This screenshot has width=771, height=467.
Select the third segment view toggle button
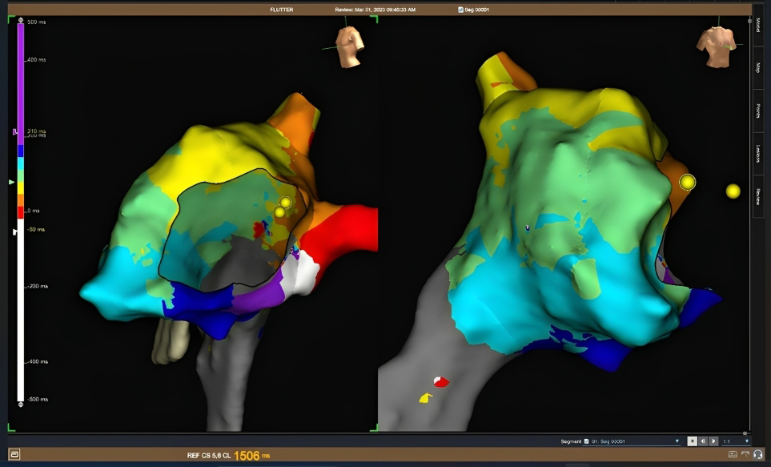click(x=713, y=441)
